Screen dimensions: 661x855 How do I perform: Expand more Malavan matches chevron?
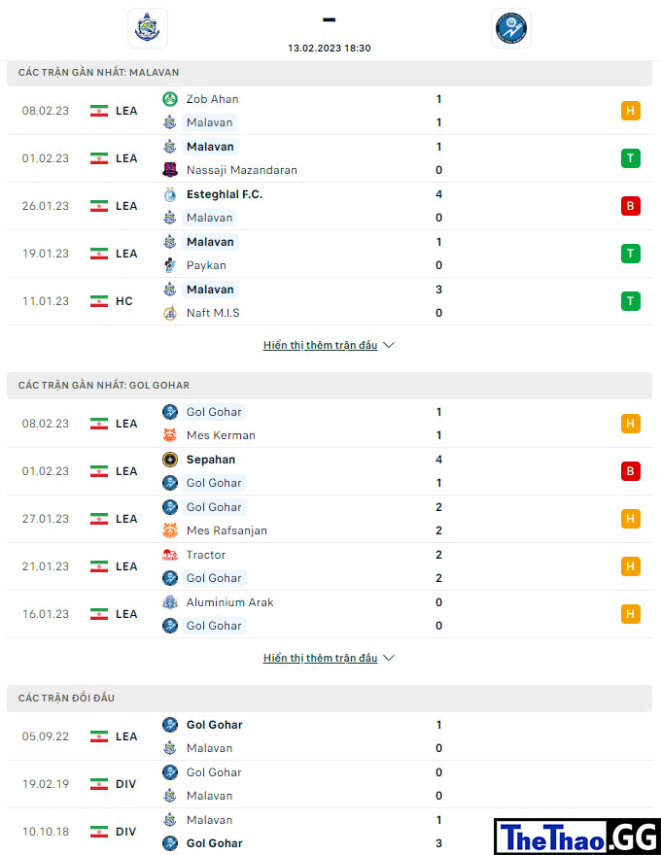coord(389,345)
